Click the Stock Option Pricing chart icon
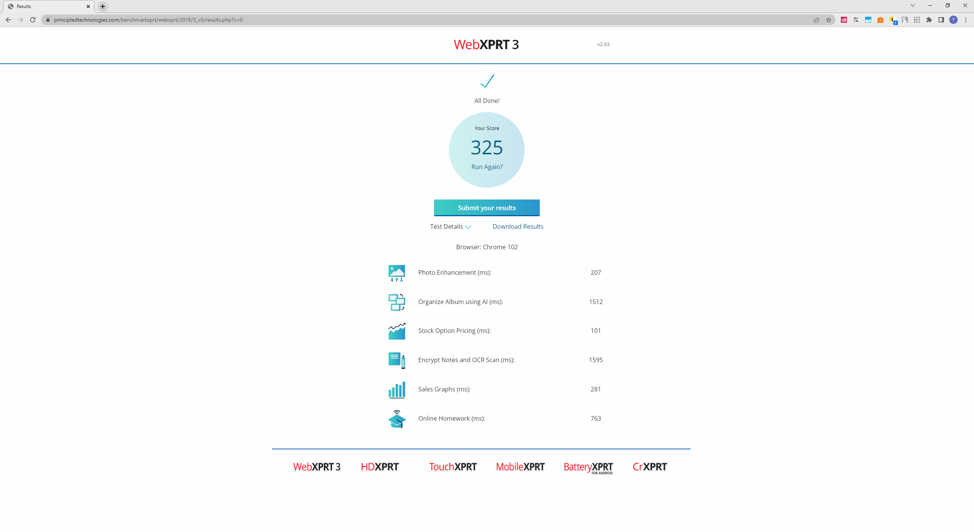 (x=396, y=331)
